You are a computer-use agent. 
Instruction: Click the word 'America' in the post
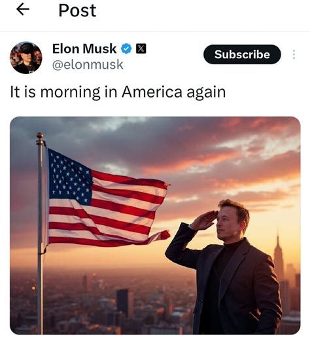click(x=152, y=92)
